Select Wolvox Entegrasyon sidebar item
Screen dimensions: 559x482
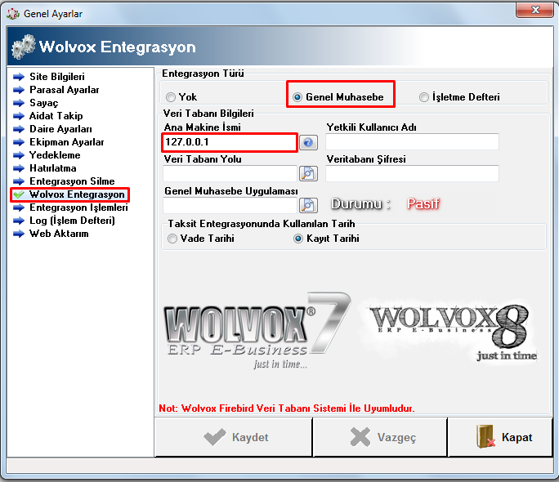(77, 194)
